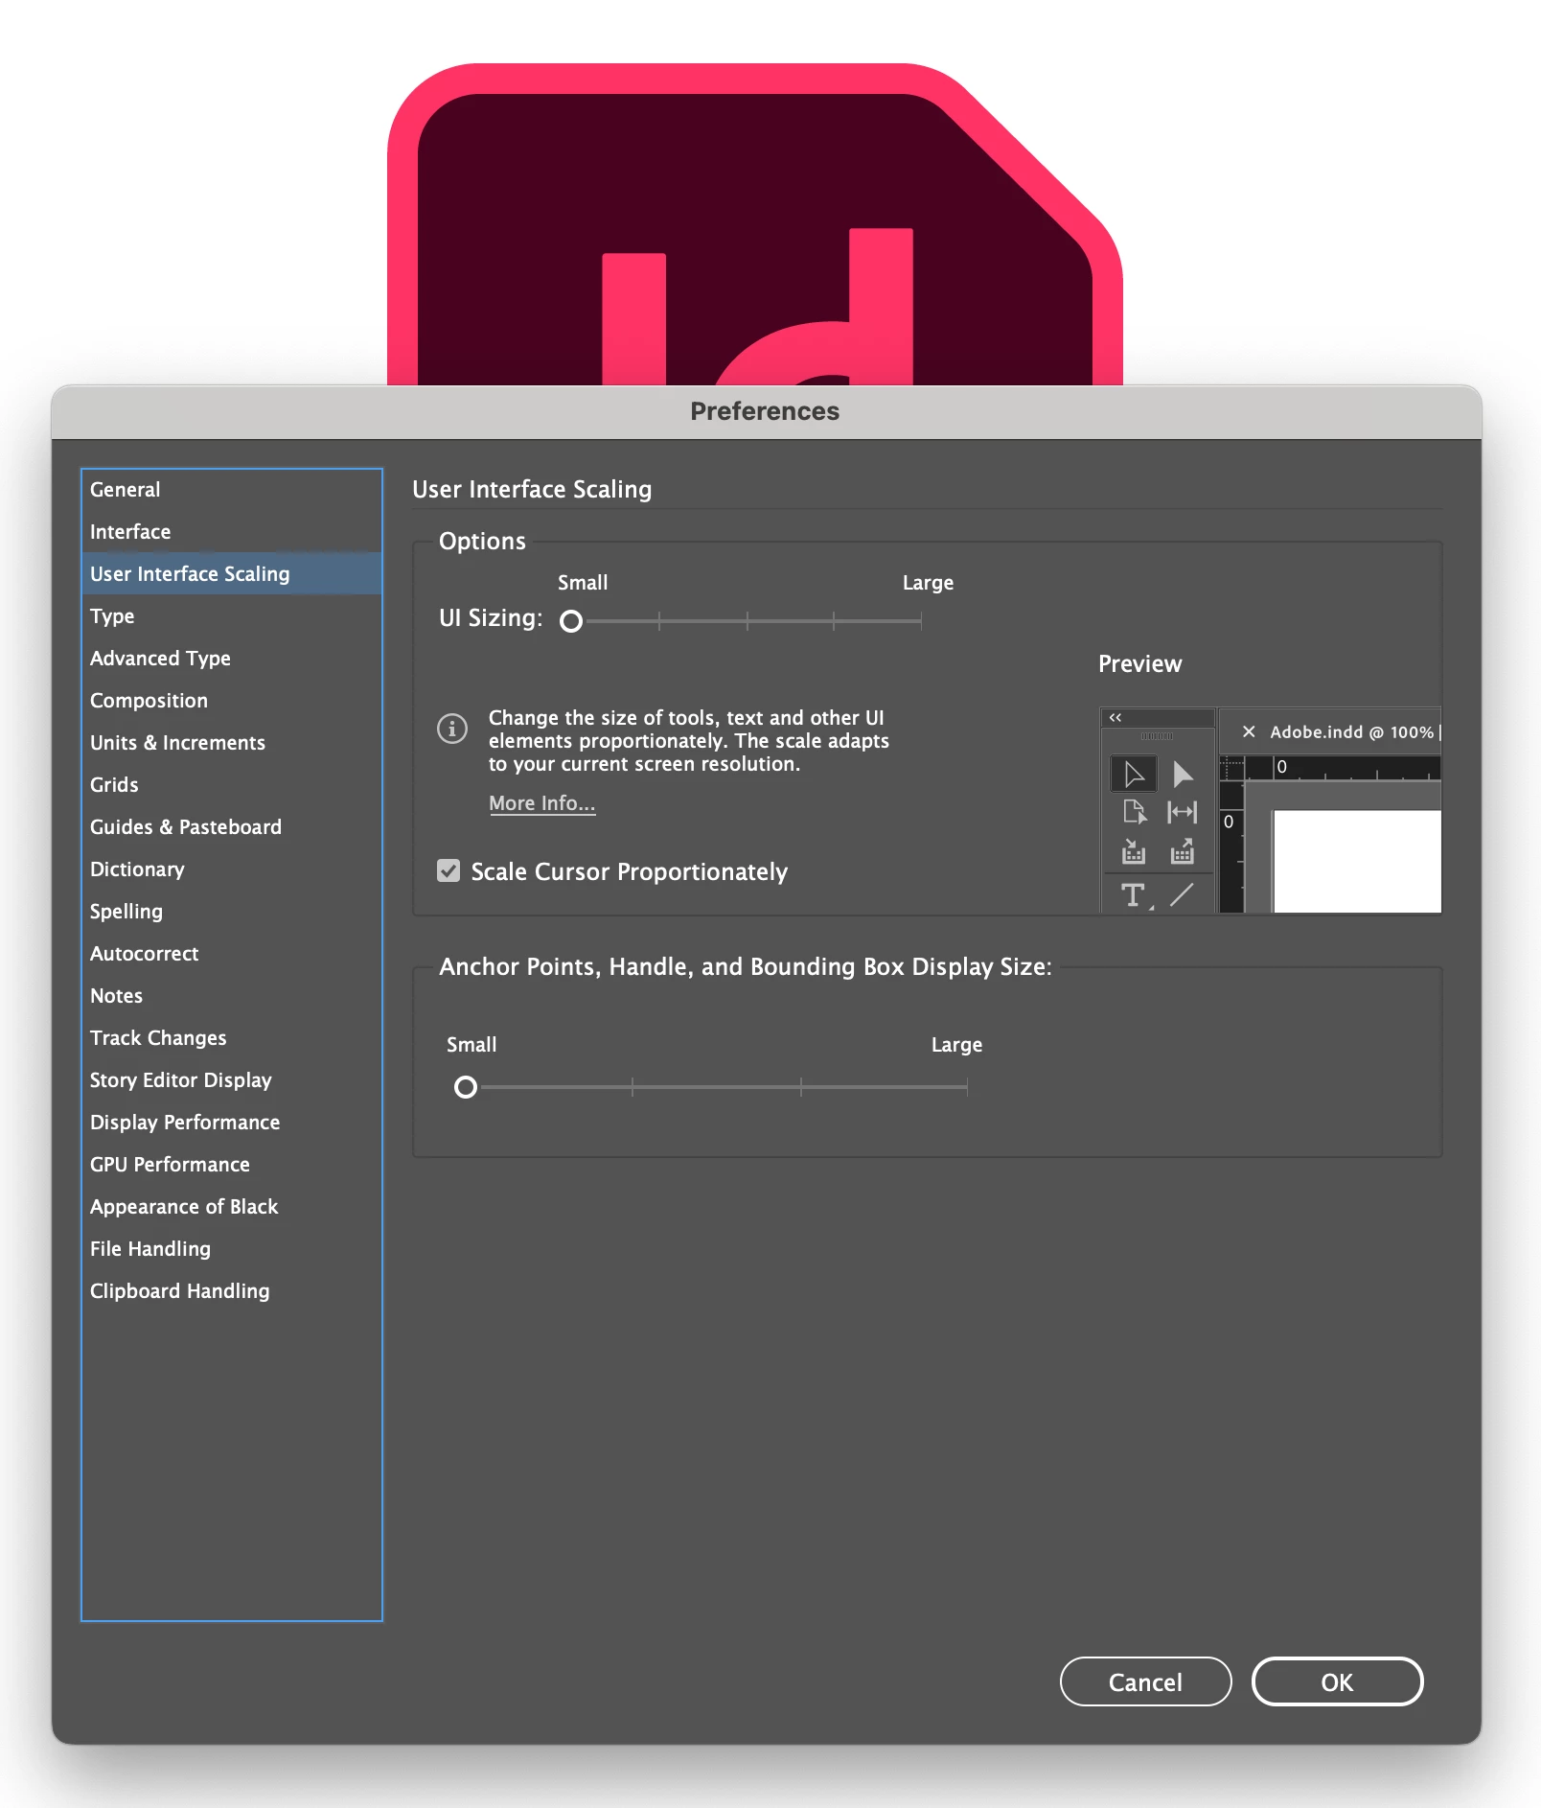
Task: Set UI Sizing slider to Large end
Action: click(921, 621)
